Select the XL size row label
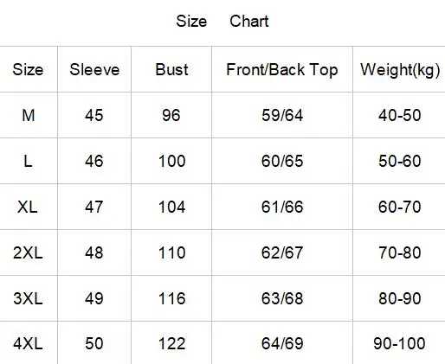Image resolution: width=445 pixels, height=364 pixels. click(x=28, y=207)
